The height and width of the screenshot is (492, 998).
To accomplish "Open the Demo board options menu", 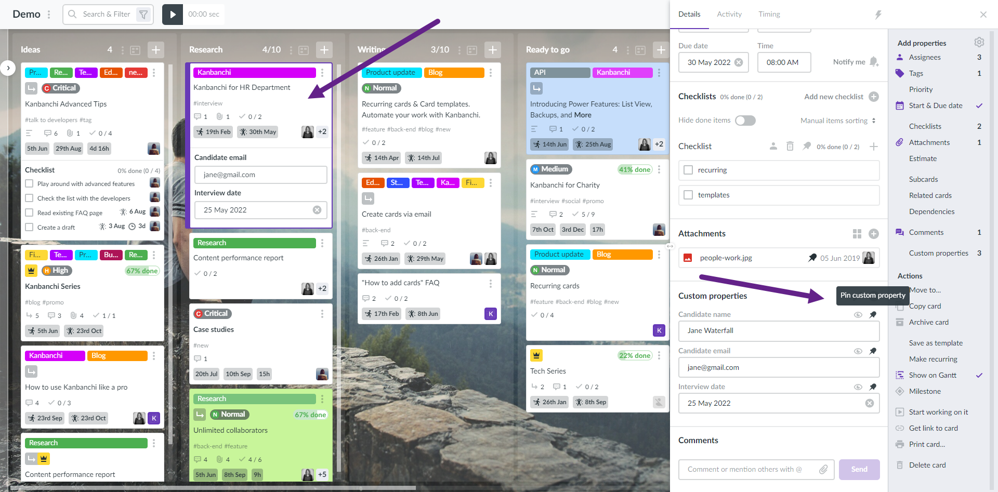I will click(49, 15).
